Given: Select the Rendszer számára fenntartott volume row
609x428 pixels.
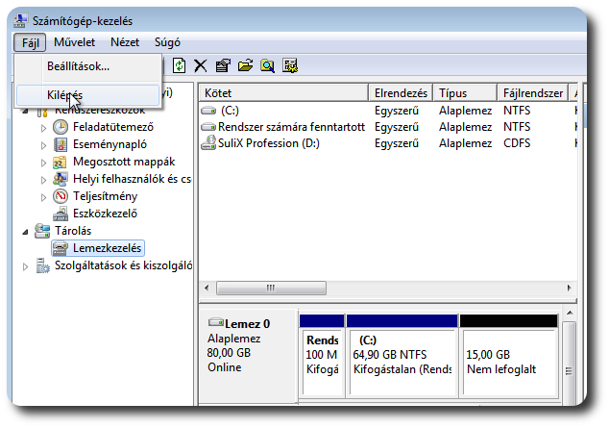Looking at the screenshot, I should click(388, 127).
